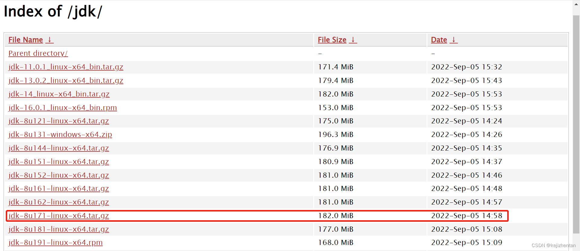
Task: Download jdk-8u181-linux-x64.tar.gz
Action: coord(59,229)
